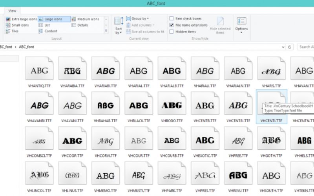The image size is (314, 196).
Task: Click the VHCENTI.TTF file name label
Action: tap(271, 121)
